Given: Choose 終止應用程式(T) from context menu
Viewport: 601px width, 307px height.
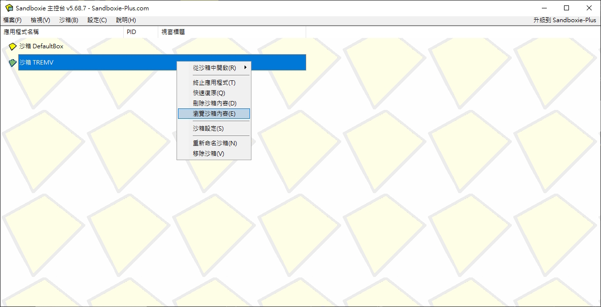Looking at the screenshot, I should 214,83.
